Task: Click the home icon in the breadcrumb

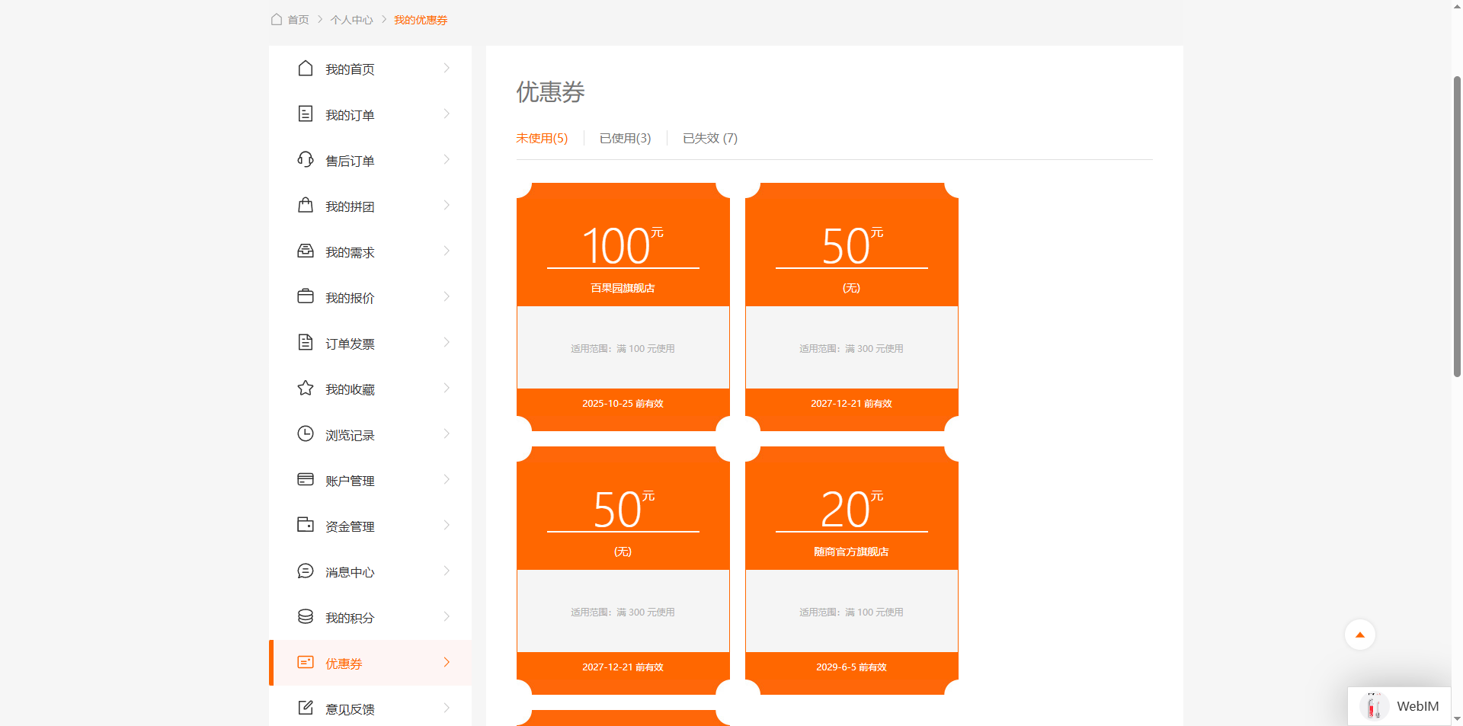Action: [x=277, y=19]
